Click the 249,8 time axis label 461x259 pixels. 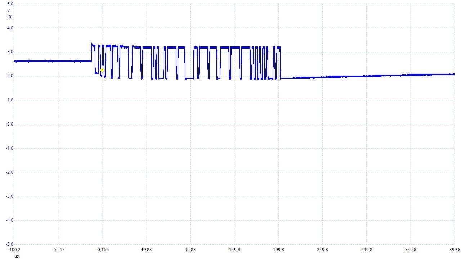[322, 250]
